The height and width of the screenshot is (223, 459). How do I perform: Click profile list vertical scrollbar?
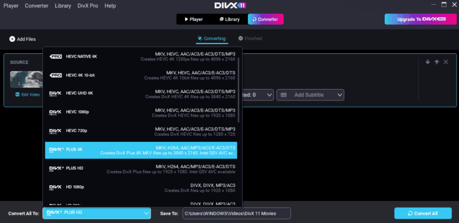point(239,90)
